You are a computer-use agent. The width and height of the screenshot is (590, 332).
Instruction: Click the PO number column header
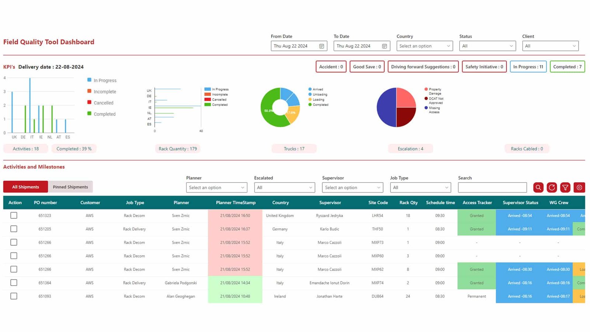(x=45, y=203)
